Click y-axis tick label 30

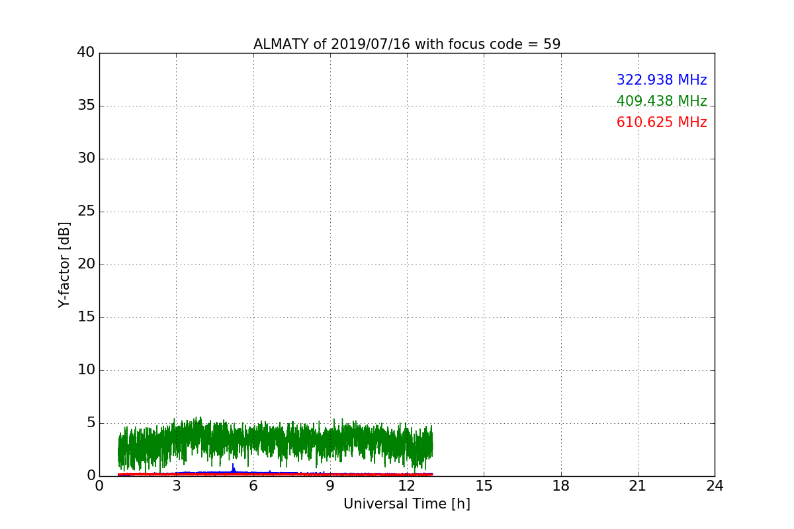click(86, 159)
